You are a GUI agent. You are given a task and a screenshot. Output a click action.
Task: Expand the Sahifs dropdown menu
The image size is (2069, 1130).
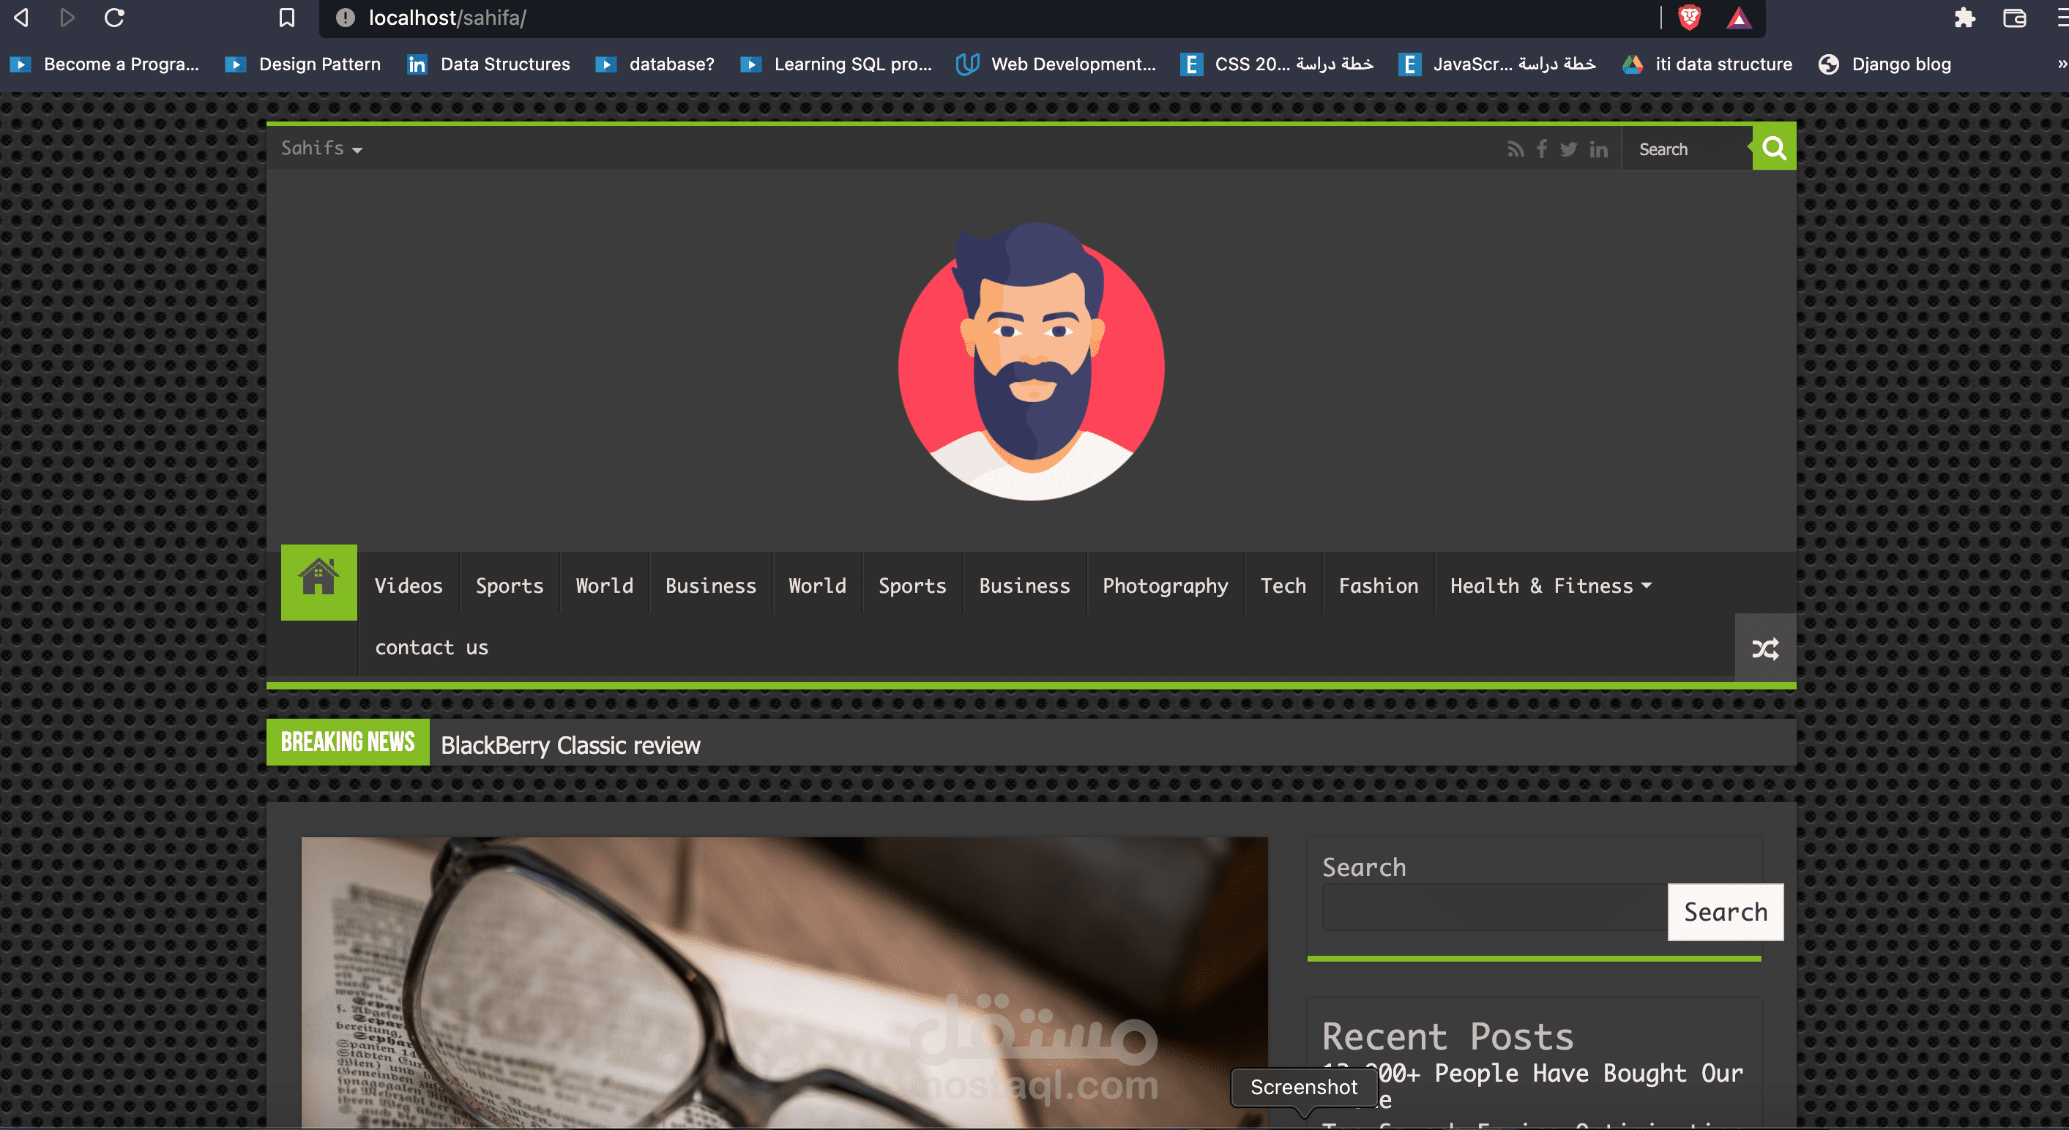321,149
